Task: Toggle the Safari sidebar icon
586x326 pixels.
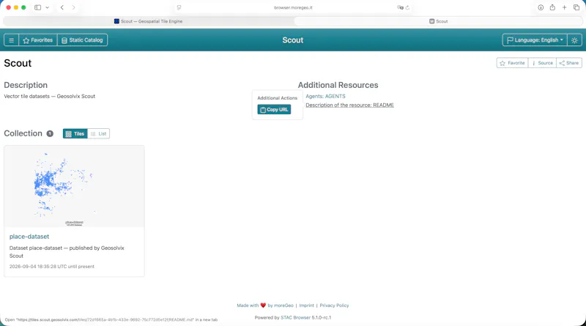Action: 38,7
